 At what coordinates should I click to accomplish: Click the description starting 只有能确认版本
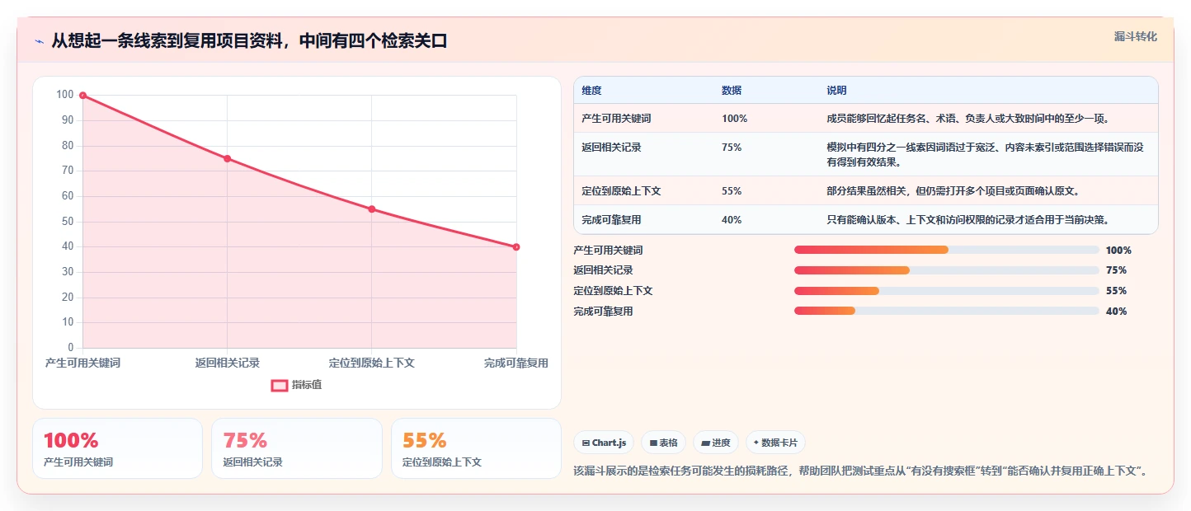coord(967,220)
